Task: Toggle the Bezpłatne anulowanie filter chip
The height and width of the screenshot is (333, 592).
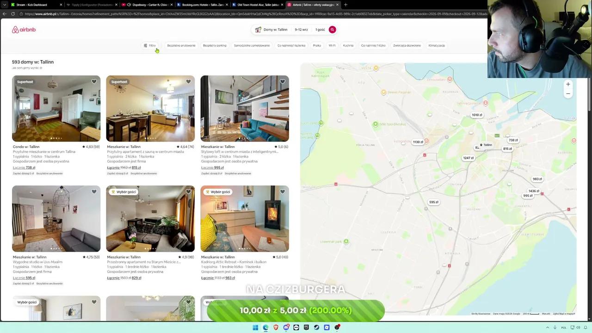Action: (181, 45)
